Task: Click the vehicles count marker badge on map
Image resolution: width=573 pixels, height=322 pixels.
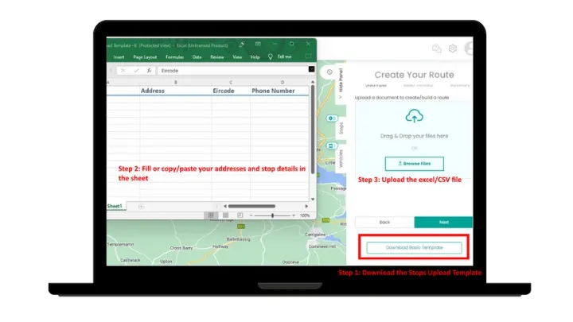Action: click(331, 145)
